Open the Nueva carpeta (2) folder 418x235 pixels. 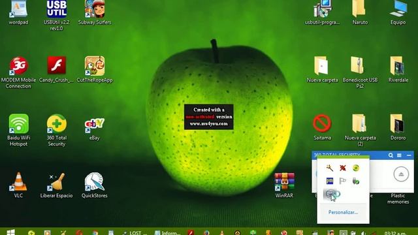pos(360,130)
